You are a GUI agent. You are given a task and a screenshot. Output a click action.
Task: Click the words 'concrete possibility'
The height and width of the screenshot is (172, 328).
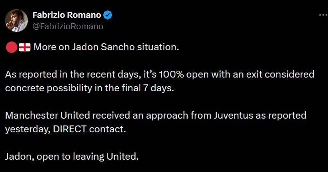pos(48,88)
